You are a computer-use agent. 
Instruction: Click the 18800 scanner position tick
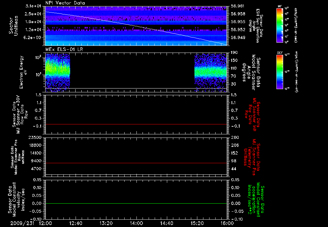[x=35, y=145]
